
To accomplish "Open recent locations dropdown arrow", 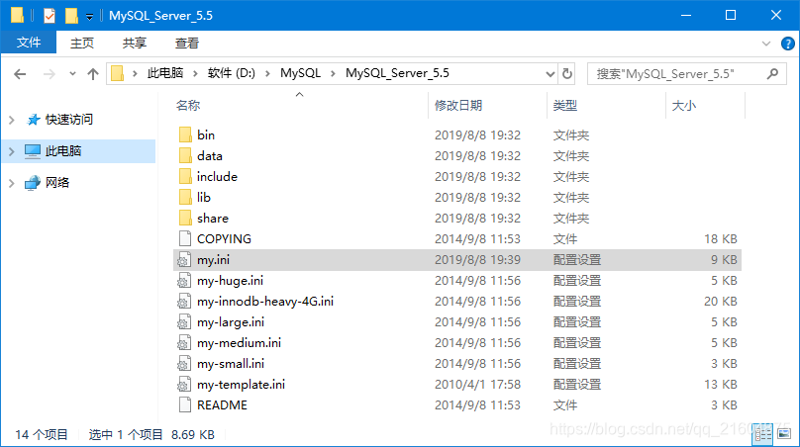I will 72,74.
